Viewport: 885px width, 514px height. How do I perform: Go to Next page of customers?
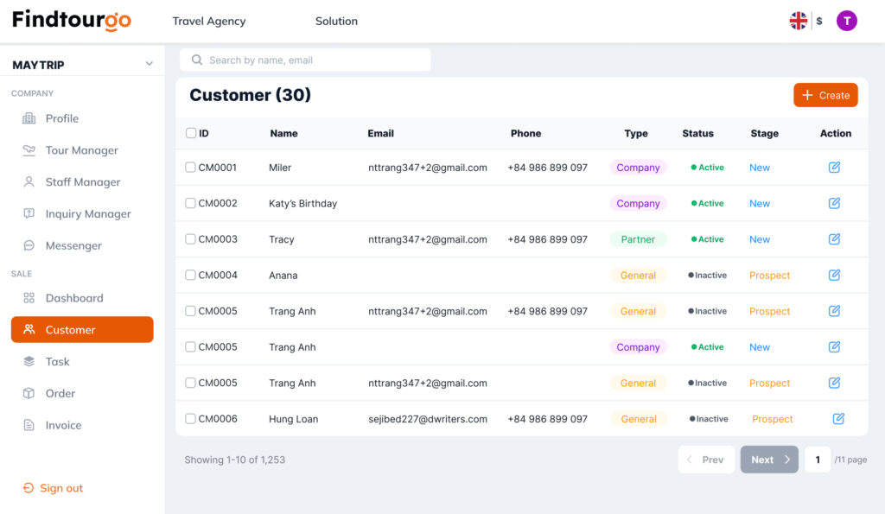coord(769,460)
